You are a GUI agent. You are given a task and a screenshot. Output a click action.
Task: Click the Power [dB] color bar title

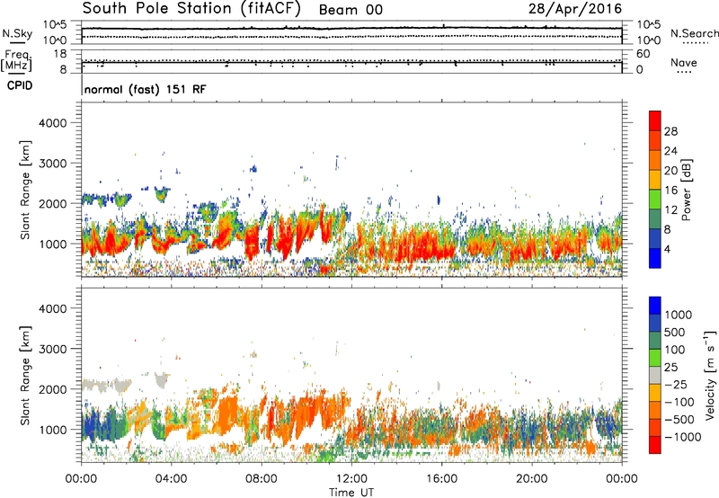(686, 190)
